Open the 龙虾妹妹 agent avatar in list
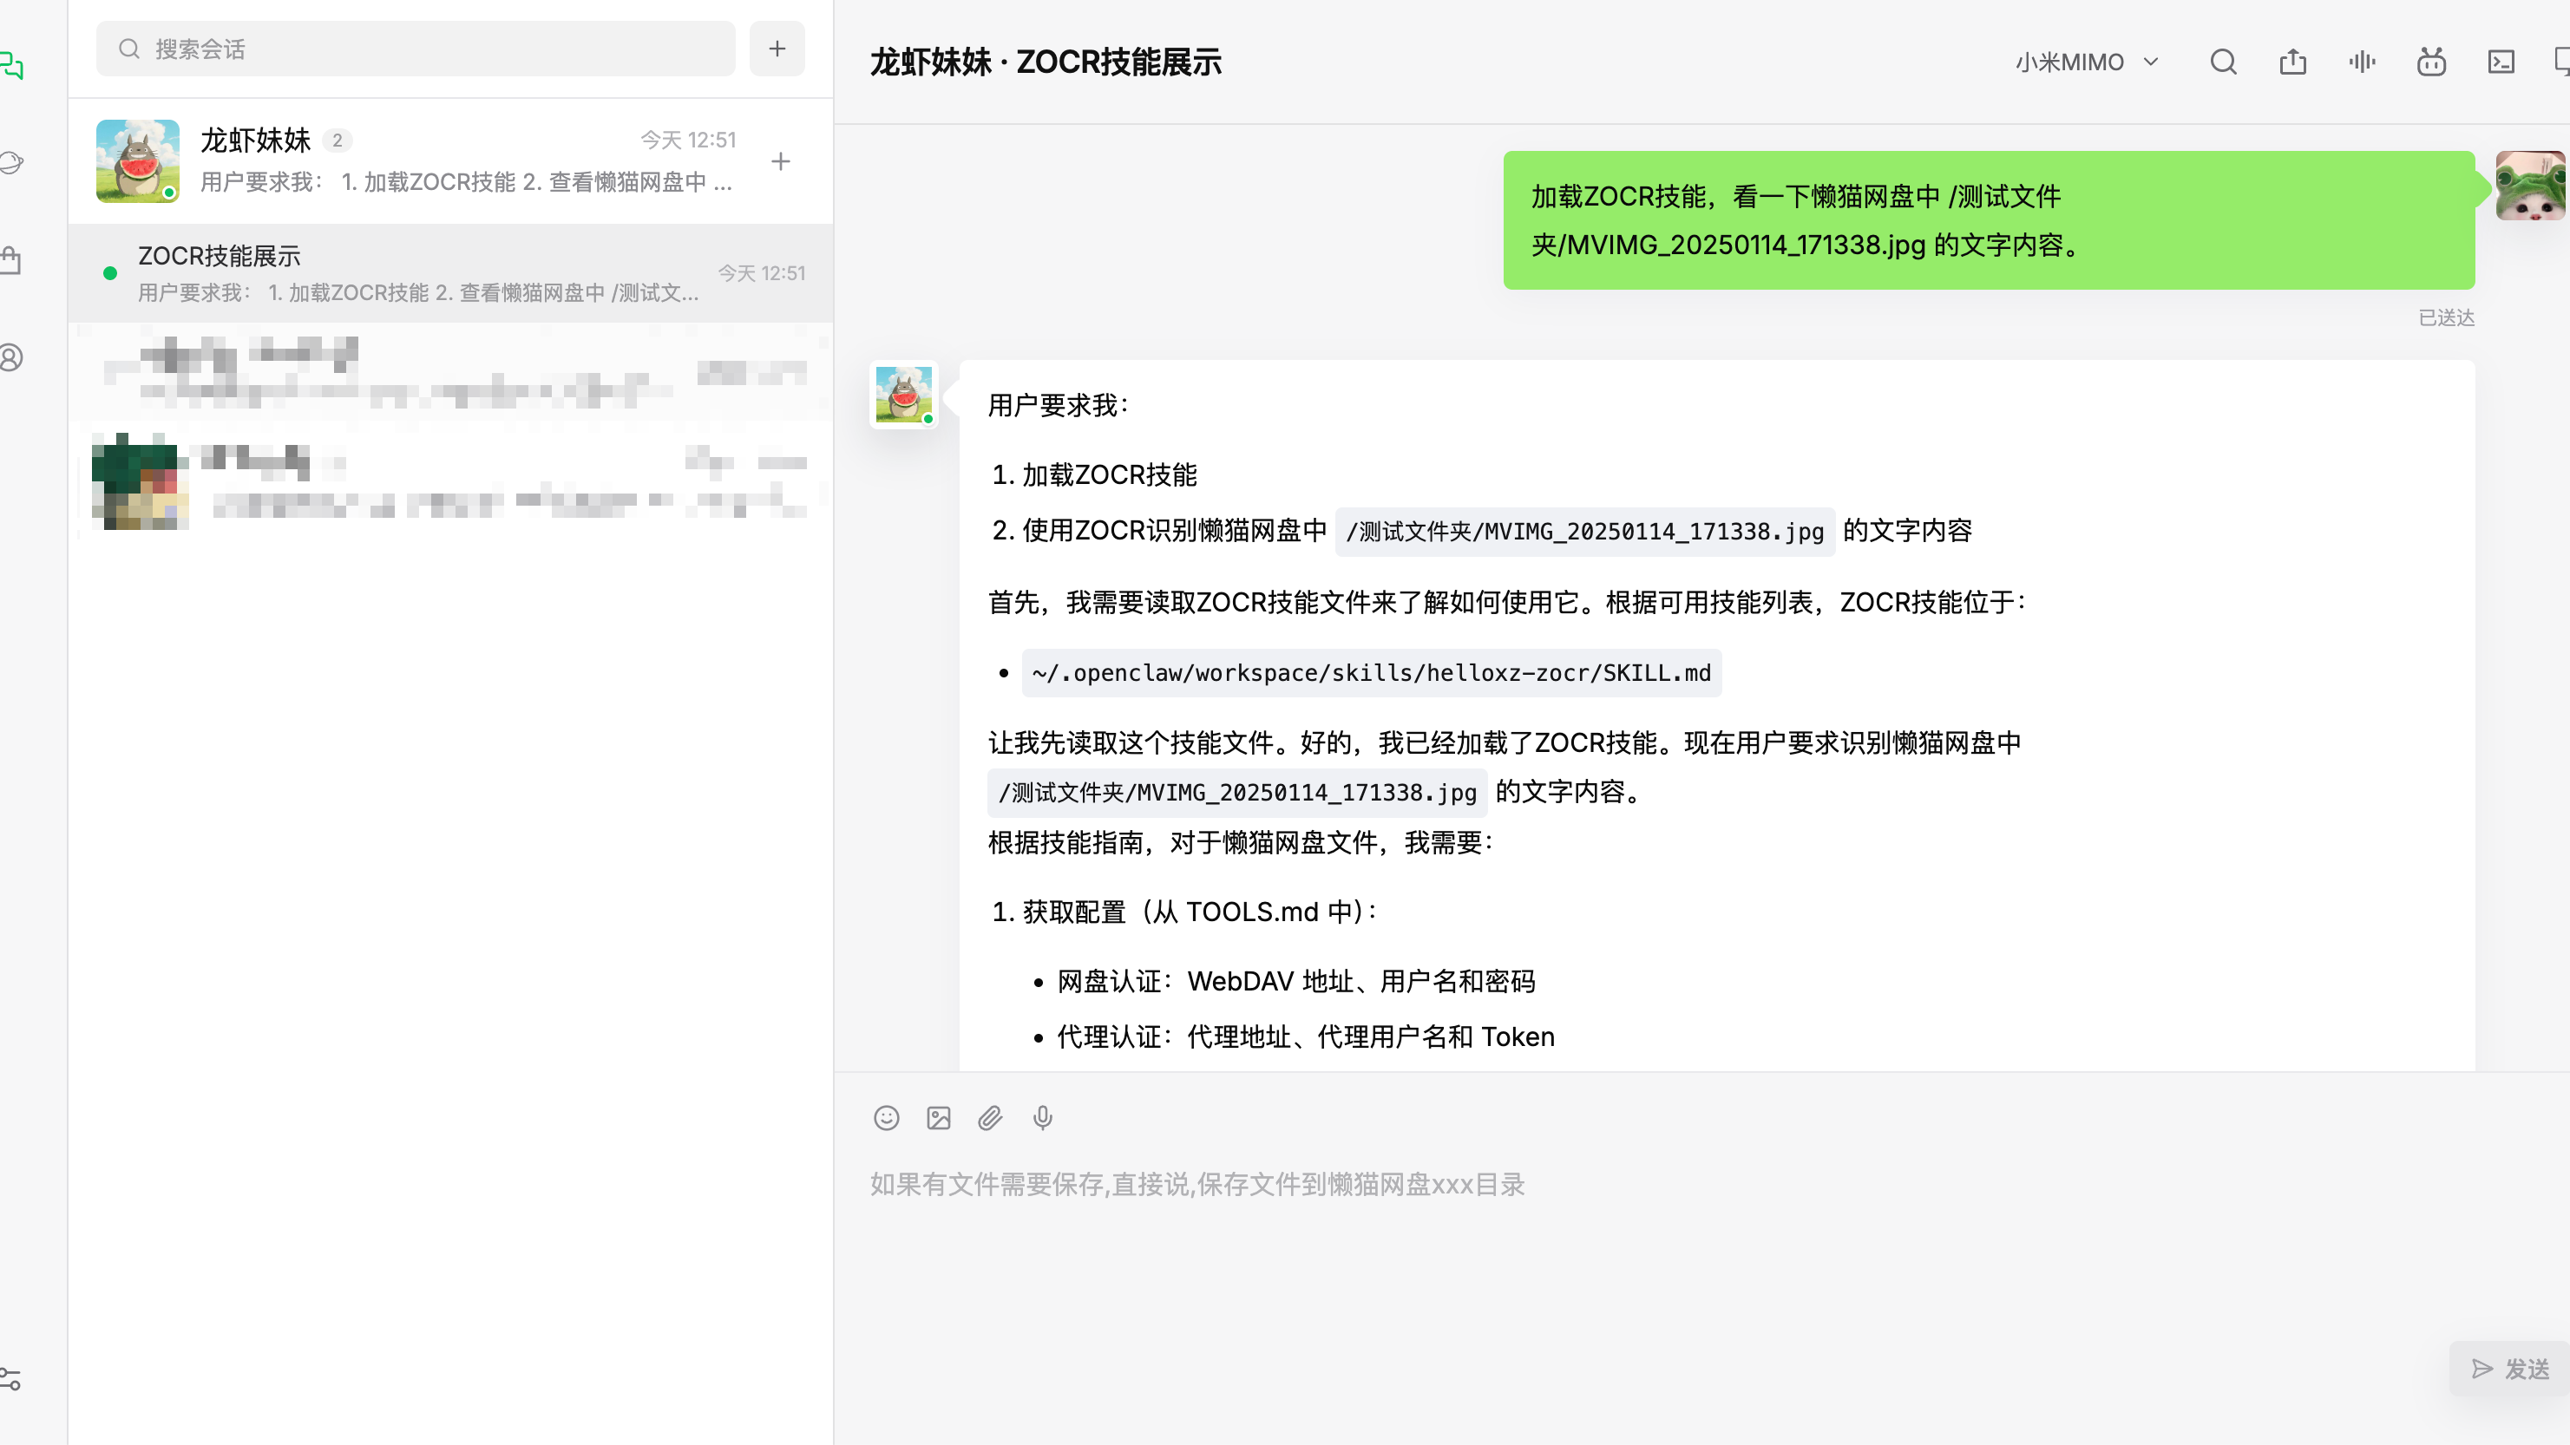The height and width of the screenshot is (1445, 2570). click(x=138, y=161)
